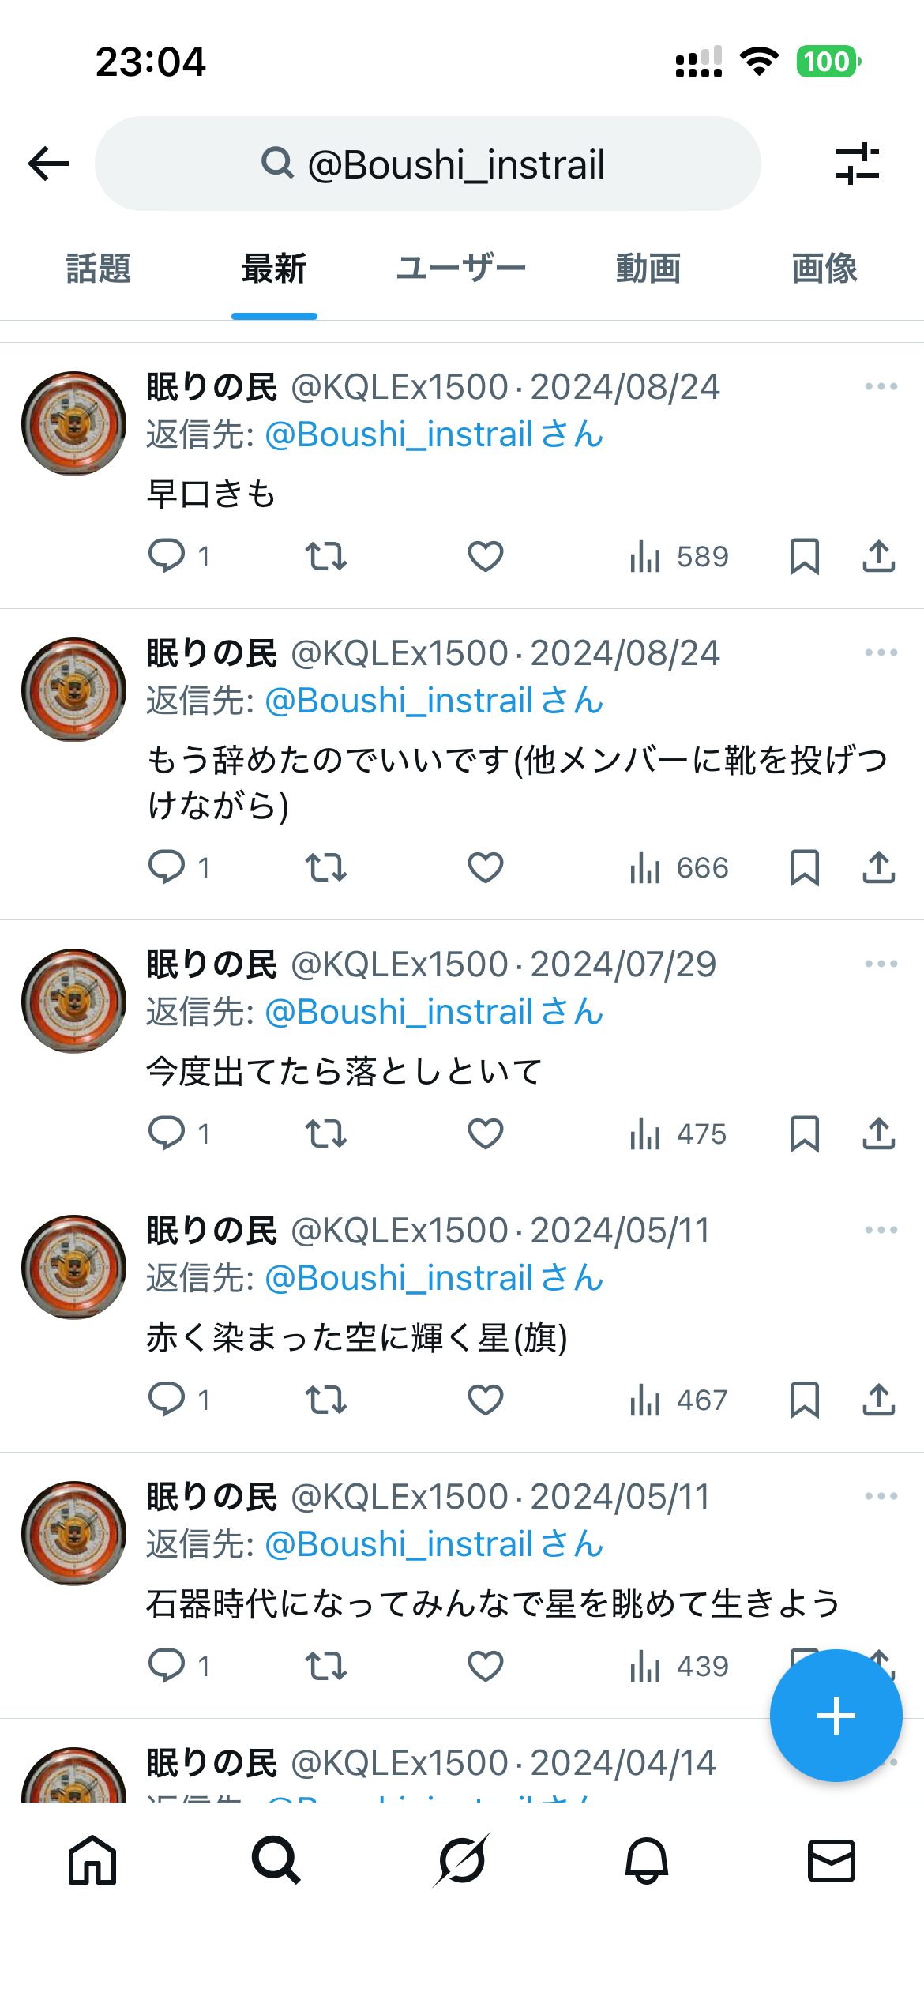Viewport: 924px width, 2000px height.
Task: Go to the Home tab icon
Action: click(92, 1860)
